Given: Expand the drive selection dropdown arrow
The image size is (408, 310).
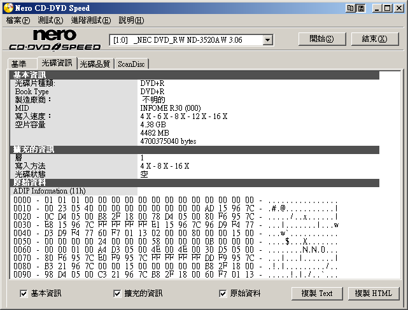Looking at the screenshot, I should coord(267,40).
